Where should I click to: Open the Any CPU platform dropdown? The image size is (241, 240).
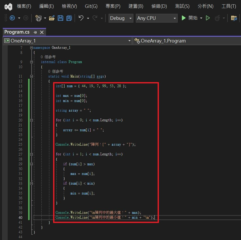156,18
